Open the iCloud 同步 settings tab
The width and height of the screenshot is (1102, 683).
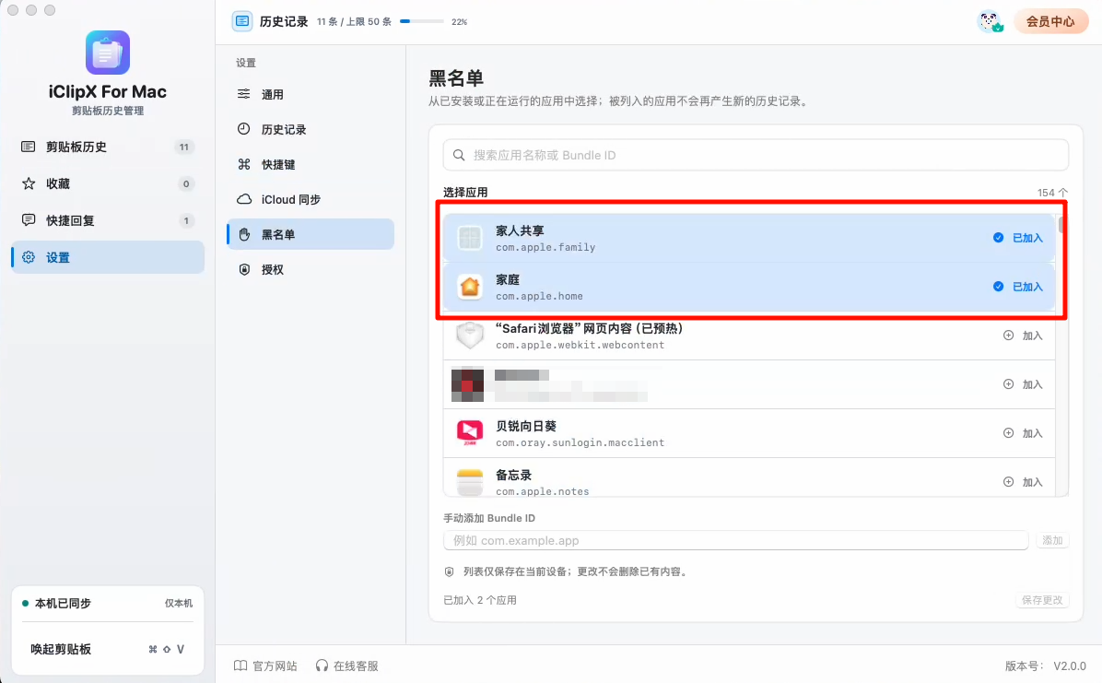click(x=310, y=200)
